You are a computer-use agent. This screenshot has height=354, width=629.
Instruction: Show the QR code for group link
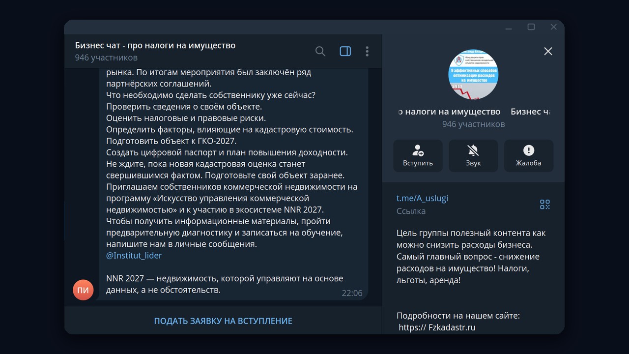point(545,205)
